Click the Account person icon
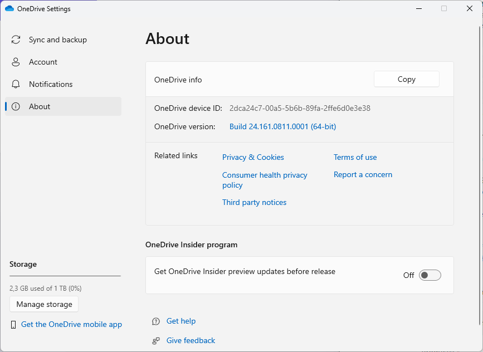 (16, 62)
